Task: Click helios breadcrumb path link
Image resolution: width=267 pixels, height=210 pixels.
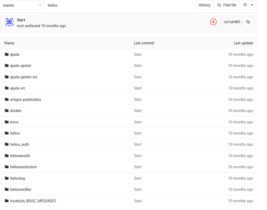Action: coord(52,5)
